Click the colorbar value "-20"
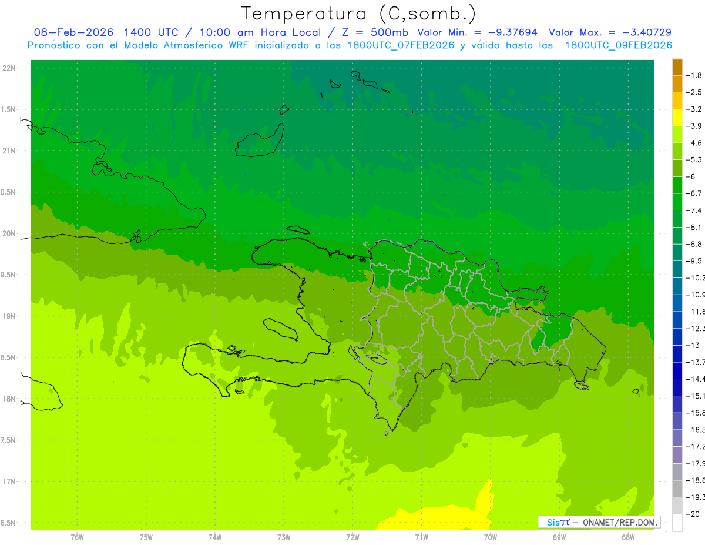The image size is (705, 545). click(693, 514)
